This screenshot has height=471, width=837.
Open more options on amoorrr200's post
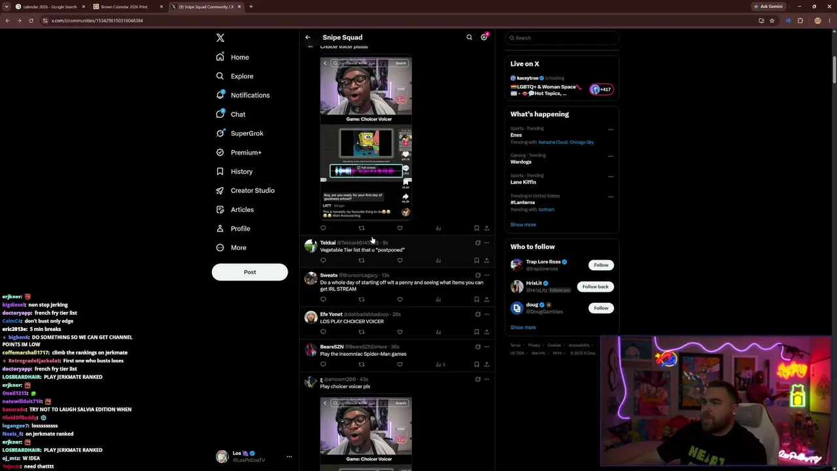(487, 379)
